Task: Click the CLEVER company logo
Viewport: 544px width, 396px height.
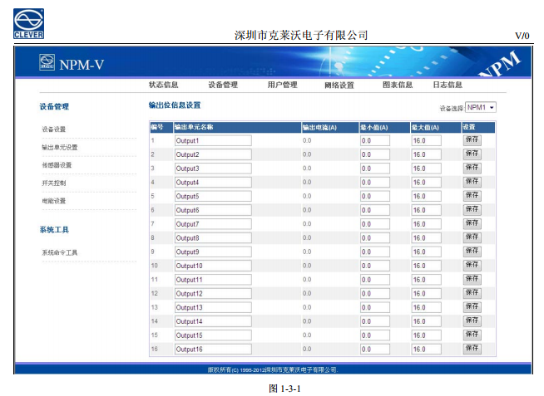Action: tap(29, 24)
